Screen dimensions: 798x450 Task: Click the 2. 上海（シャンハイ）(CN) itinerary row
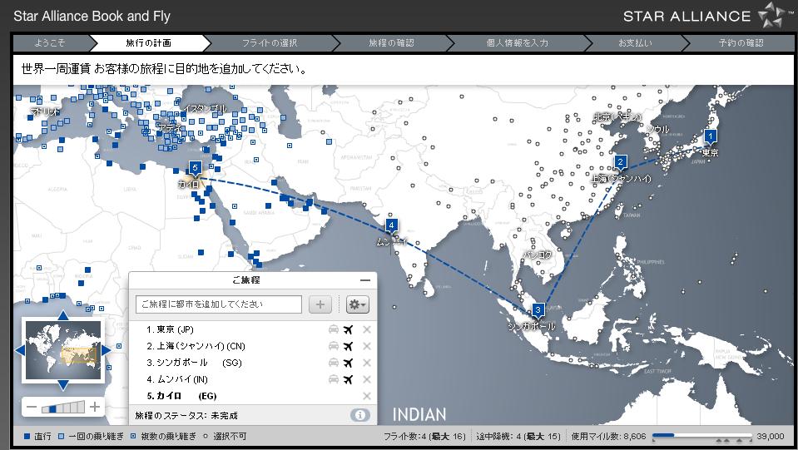coord(253,346)
